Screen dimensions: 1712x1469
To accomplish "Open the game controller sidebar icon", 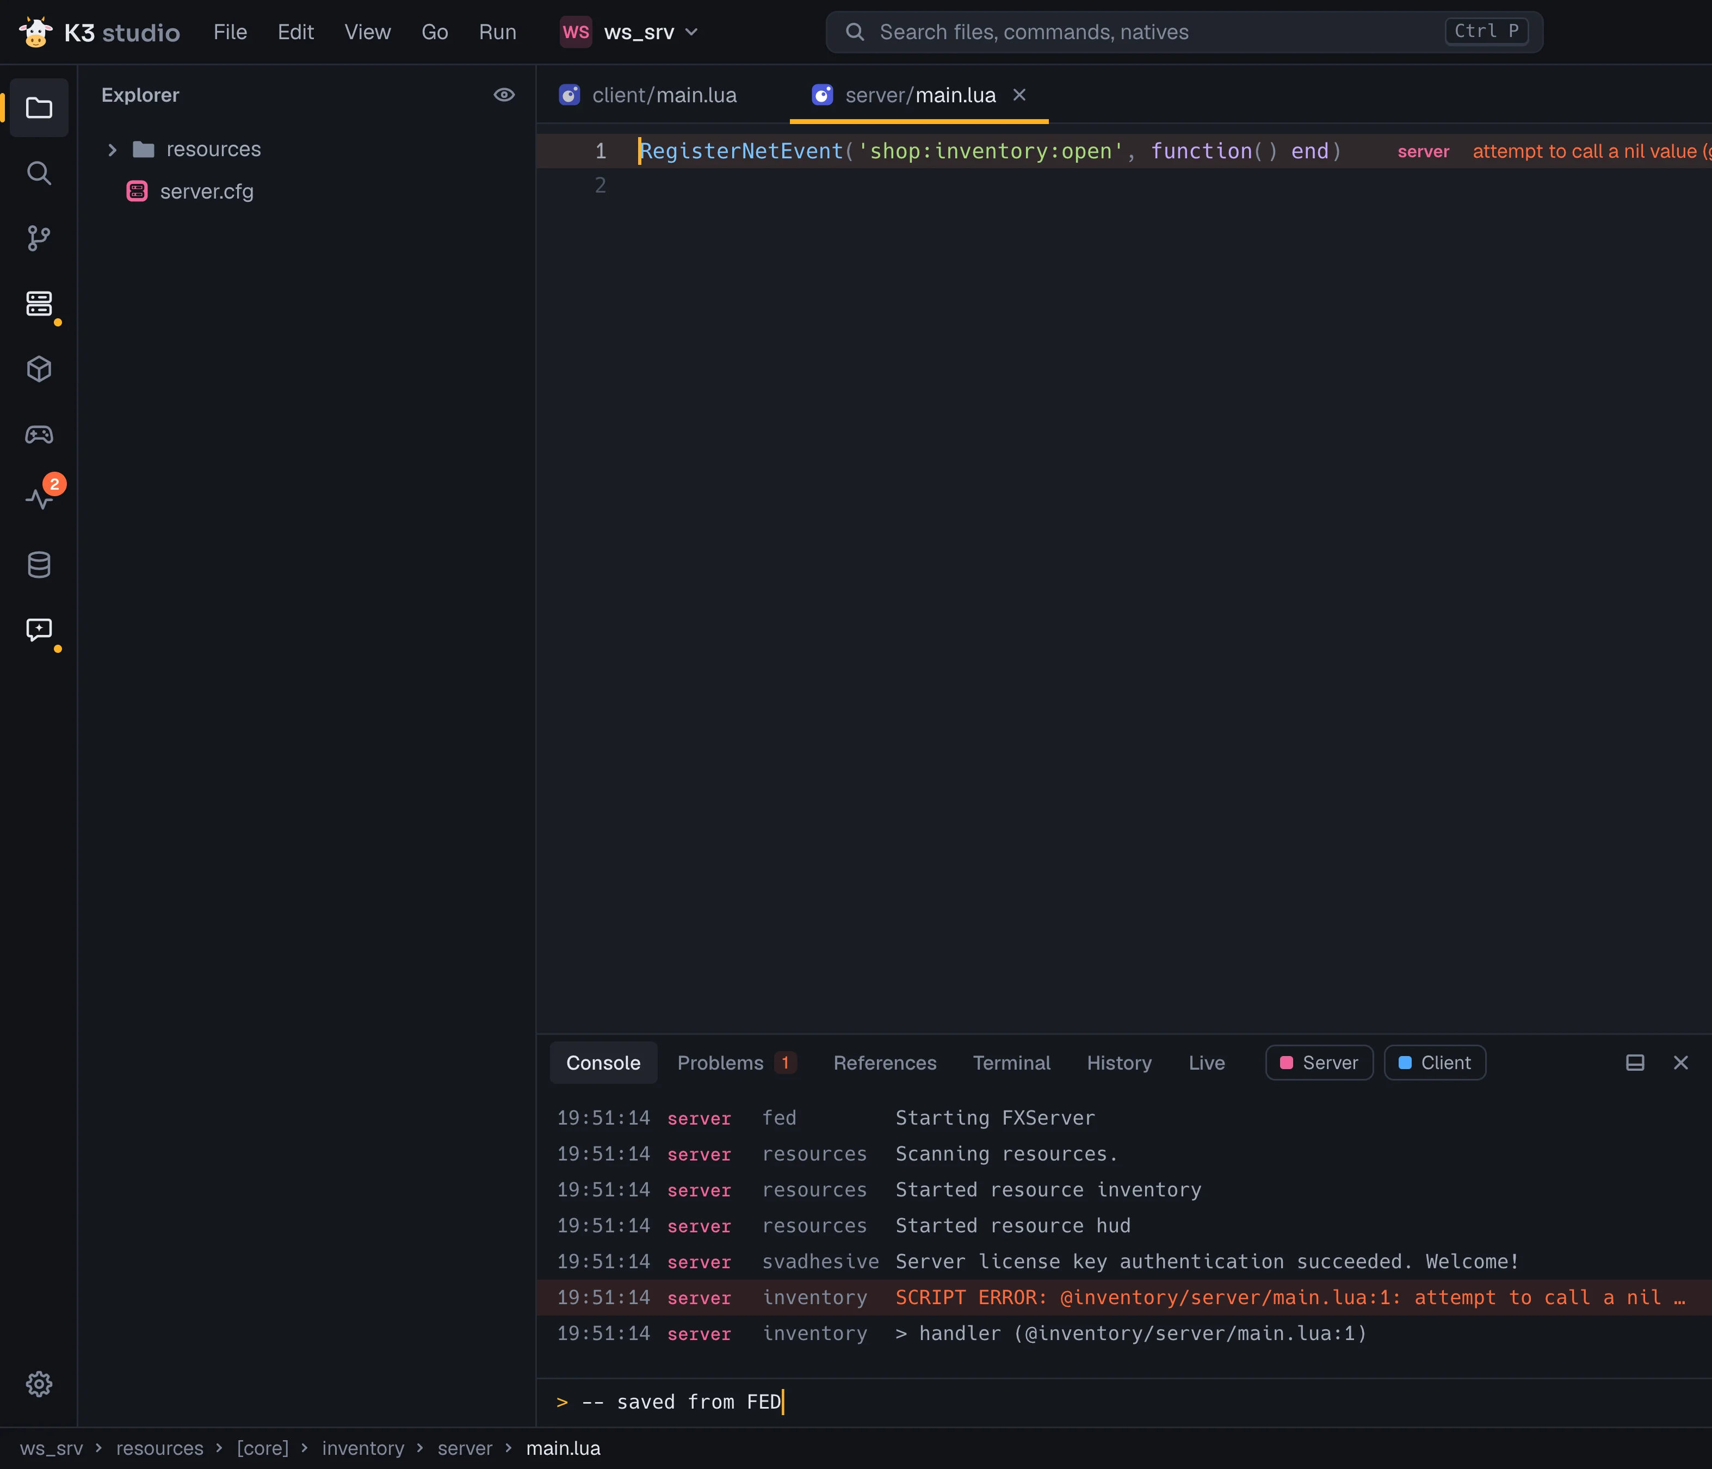I will click(39, 434).
